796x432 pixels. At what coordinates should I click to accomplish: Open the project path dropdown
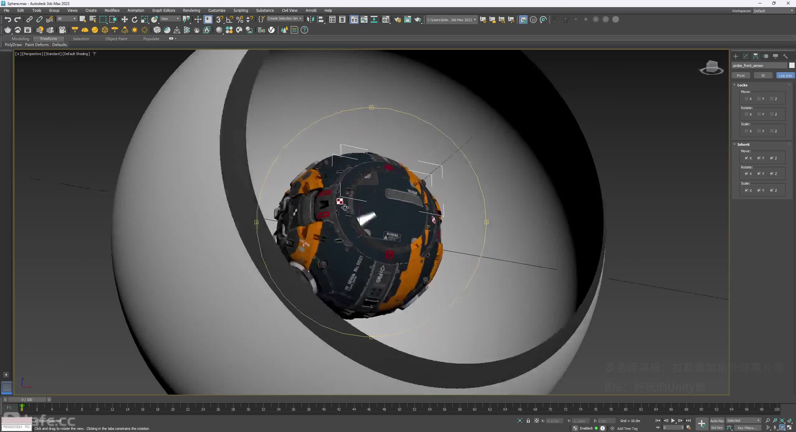[451, 20]
